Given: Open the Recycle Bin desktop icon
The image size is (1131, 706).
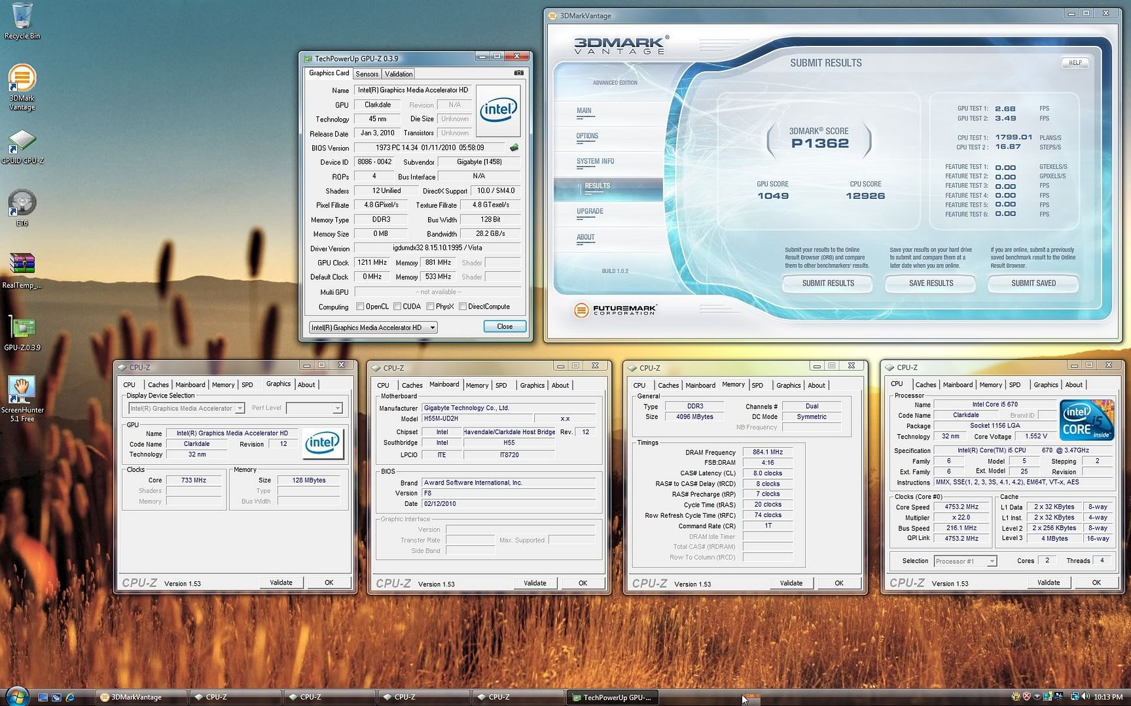Looking at the screenshot, I should click(22, 20).
